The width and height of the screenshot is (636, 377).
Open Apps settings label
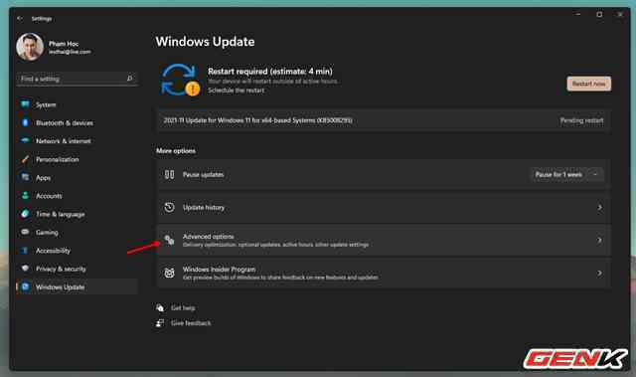pos(44,178)
